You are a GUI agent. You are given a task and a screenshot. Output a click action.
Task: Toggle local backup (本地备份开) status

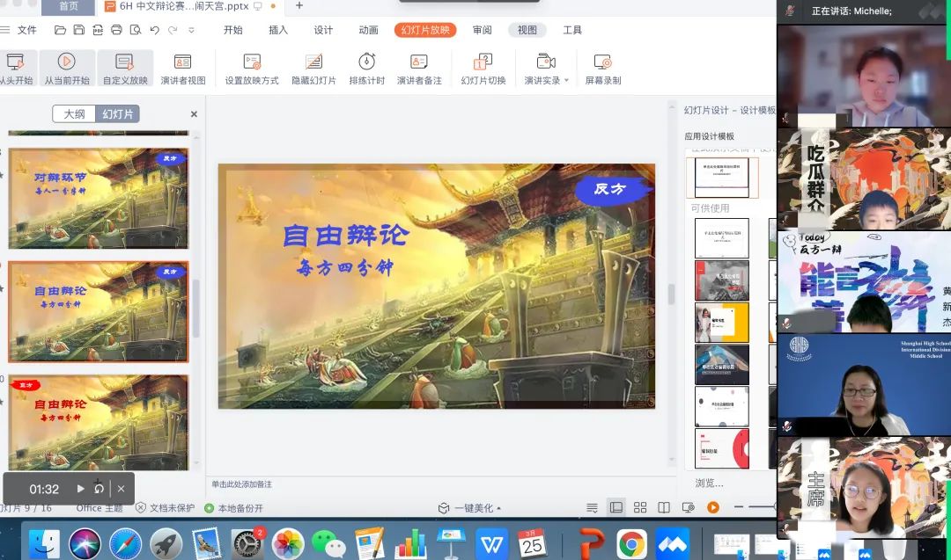[234, 508]
